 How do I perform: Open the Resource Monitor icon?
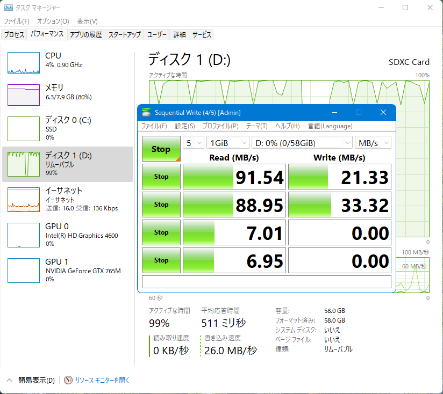(x=68, y=380)
